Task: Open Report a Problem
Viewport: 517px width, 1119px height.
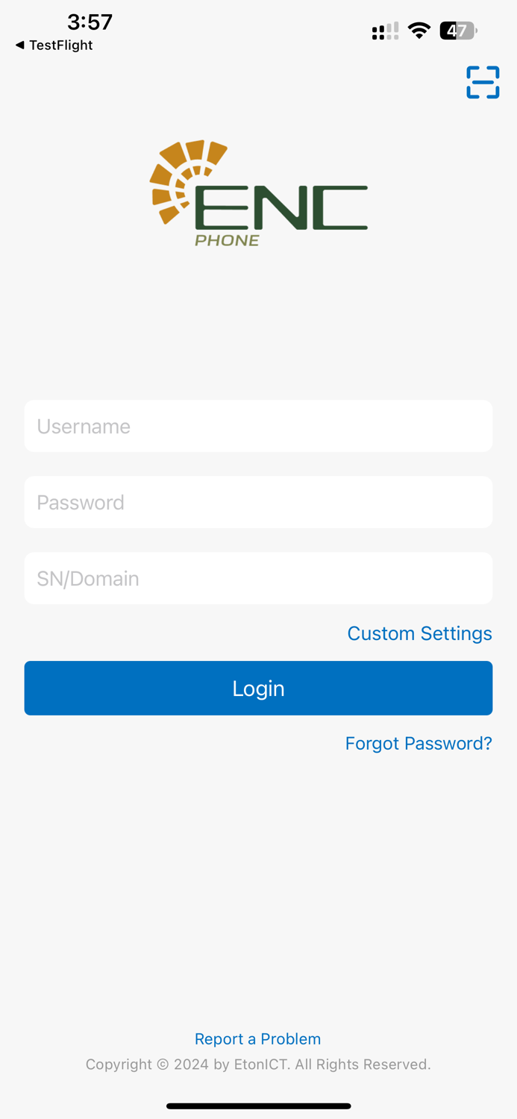Action: pos(258,1038)
